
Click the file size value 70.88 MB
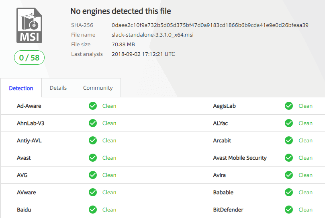[123, 44]
